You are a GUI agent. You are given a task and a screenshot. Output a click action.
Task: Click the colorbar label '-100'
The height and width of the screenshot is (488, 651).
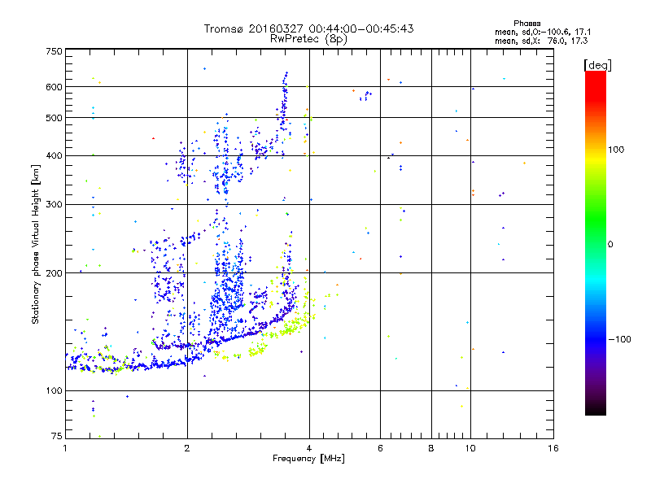[x=620, y=339]
